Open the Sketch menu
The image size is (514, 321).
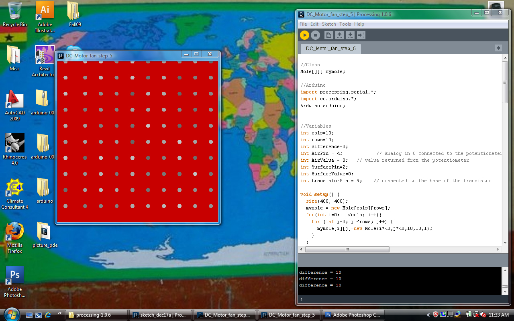[329, 24]
